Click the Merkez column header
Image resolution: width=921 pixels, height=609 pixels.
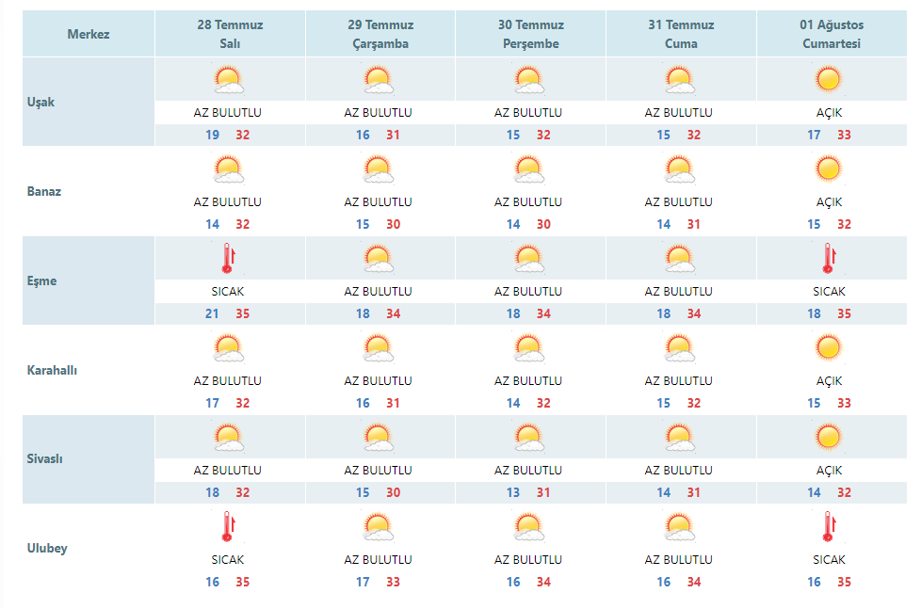point(89,34)
